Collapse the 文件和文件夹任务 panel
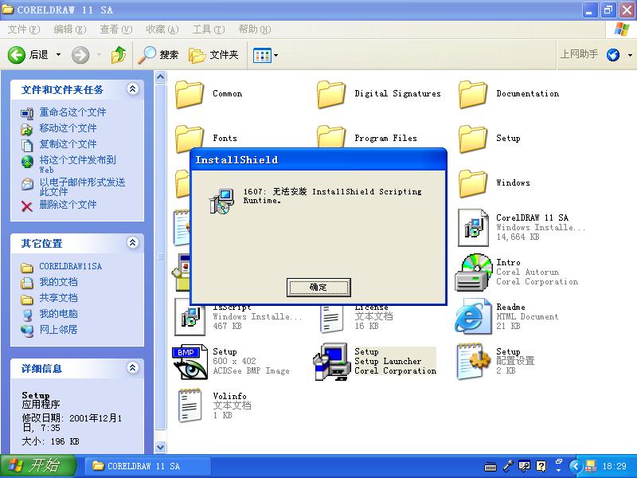 coord(132,89)
